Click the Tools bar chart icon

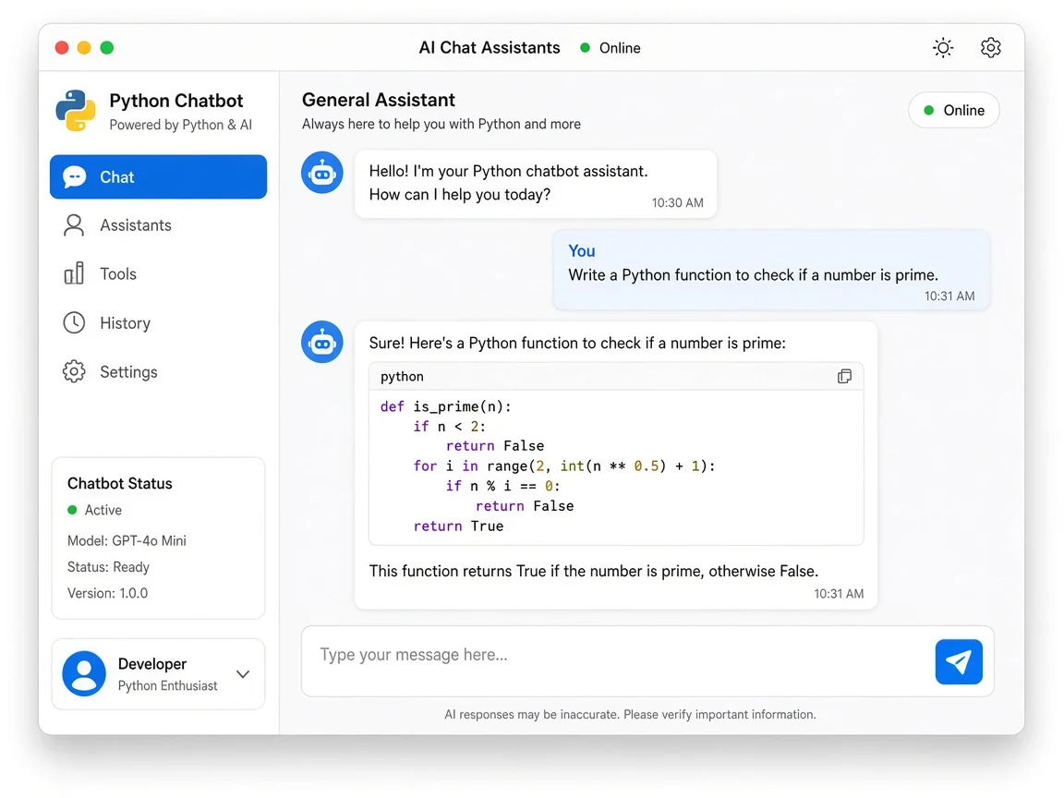click(x=74, y=273)
